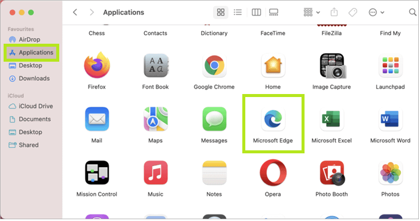The height and width of the screenshot is (221, 420).
Task: Go forward with the right chevron
Action: coord(92,12)
